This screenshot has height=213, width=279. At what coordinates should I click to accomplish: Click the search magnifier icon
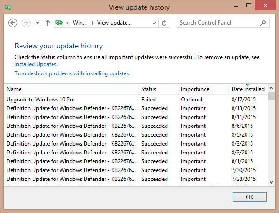point(263,23)
